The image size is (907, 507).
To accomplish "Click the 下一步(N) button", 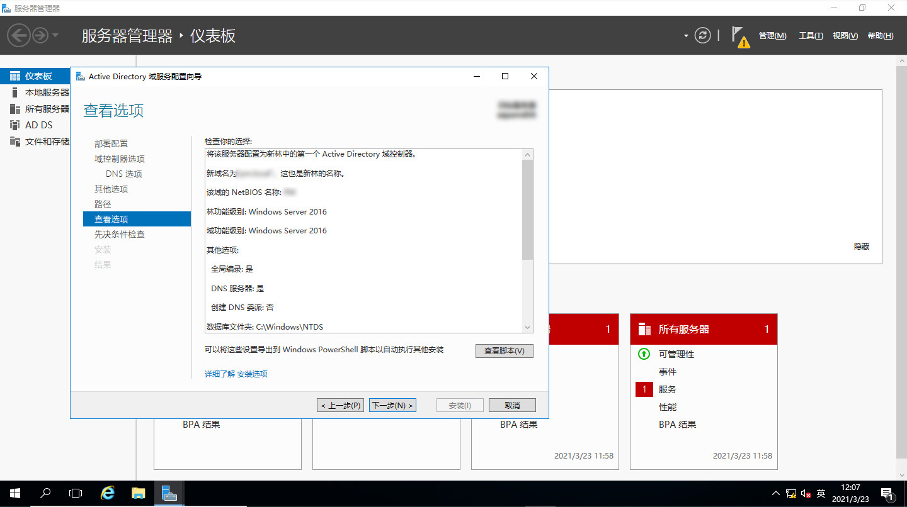I will 392,405.
